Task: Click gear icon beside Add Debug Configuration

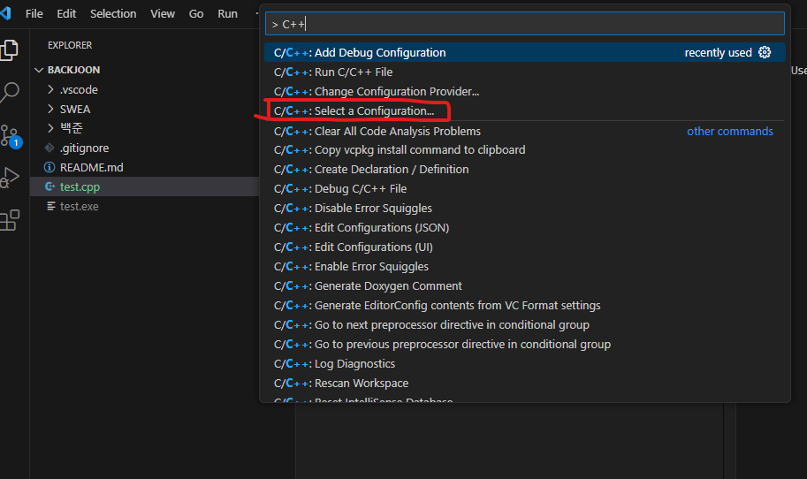Action: click(x=765, y=52)
